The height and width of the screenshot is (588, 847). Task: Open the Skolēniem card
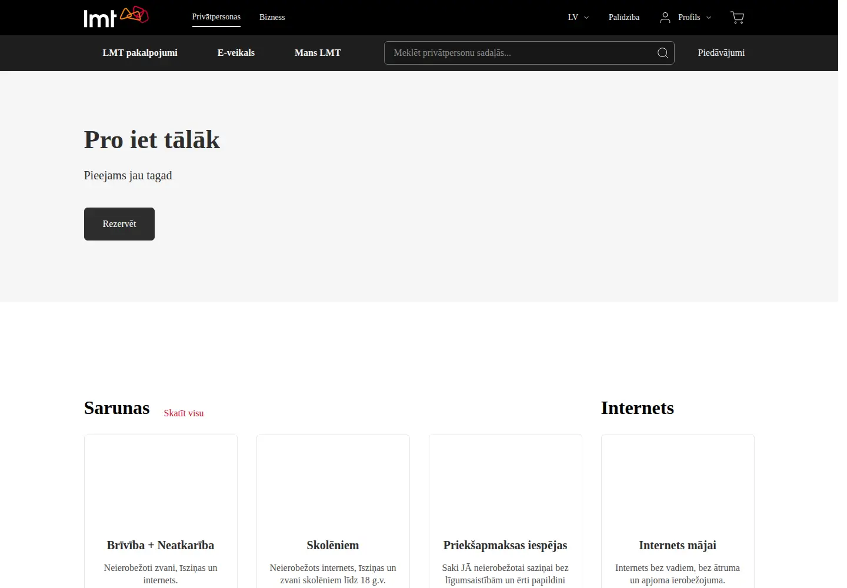pyautogui.click(x=333, y=512)
